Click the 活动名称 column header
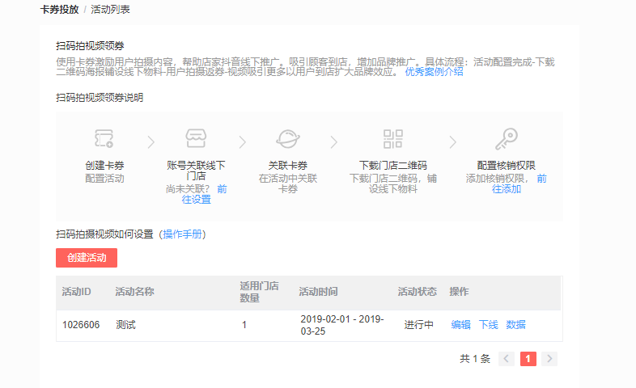This screenshot has width=636, height=388. pyautogui.click(x=134, y=292)
